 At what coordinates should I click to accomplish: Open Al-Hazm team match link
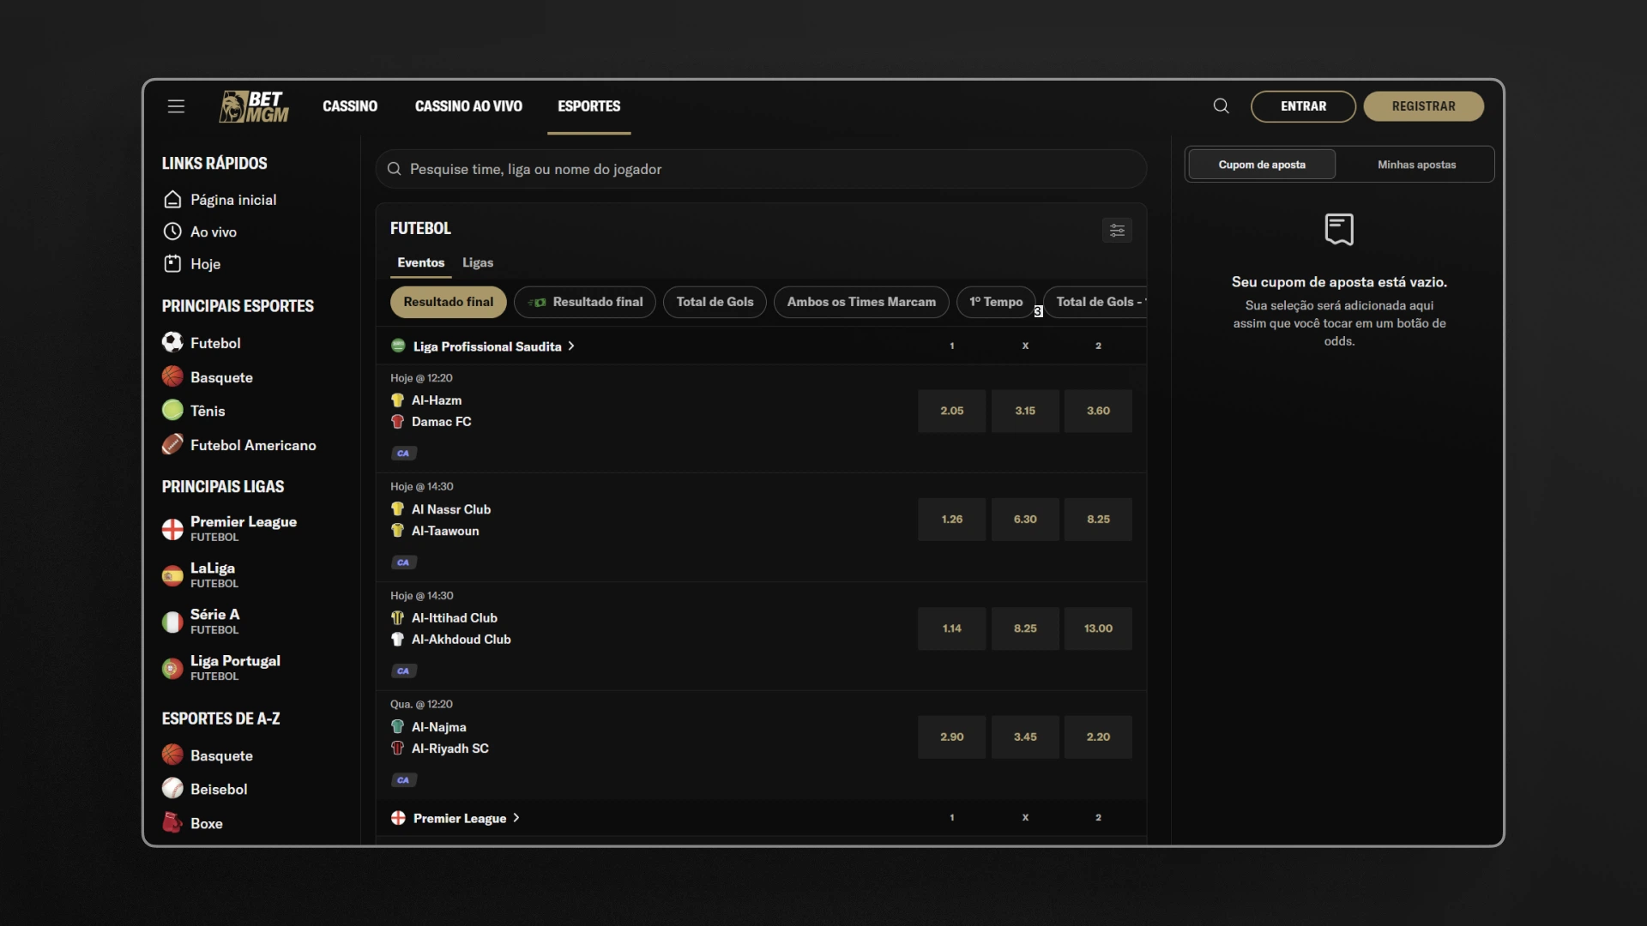(437, 400)
